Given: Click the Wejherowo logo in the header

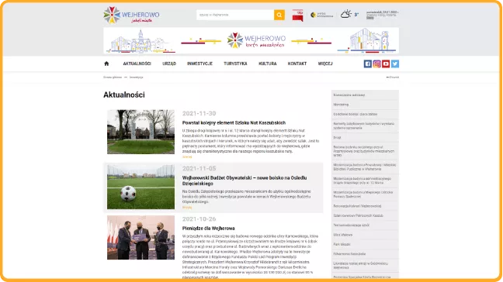Looking at the screenshot, I should click(x=131, y=15).
